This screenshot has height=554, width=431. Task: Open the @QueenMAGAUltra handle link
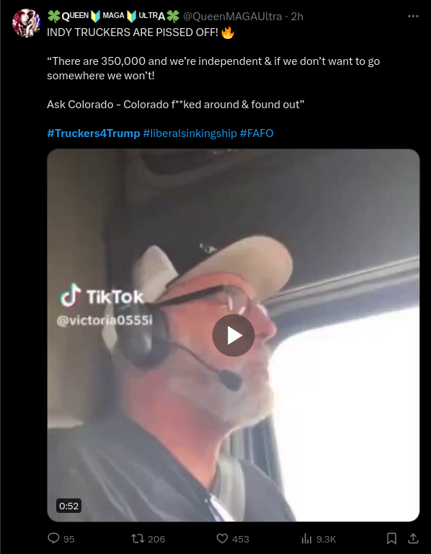tap(232, 17)
